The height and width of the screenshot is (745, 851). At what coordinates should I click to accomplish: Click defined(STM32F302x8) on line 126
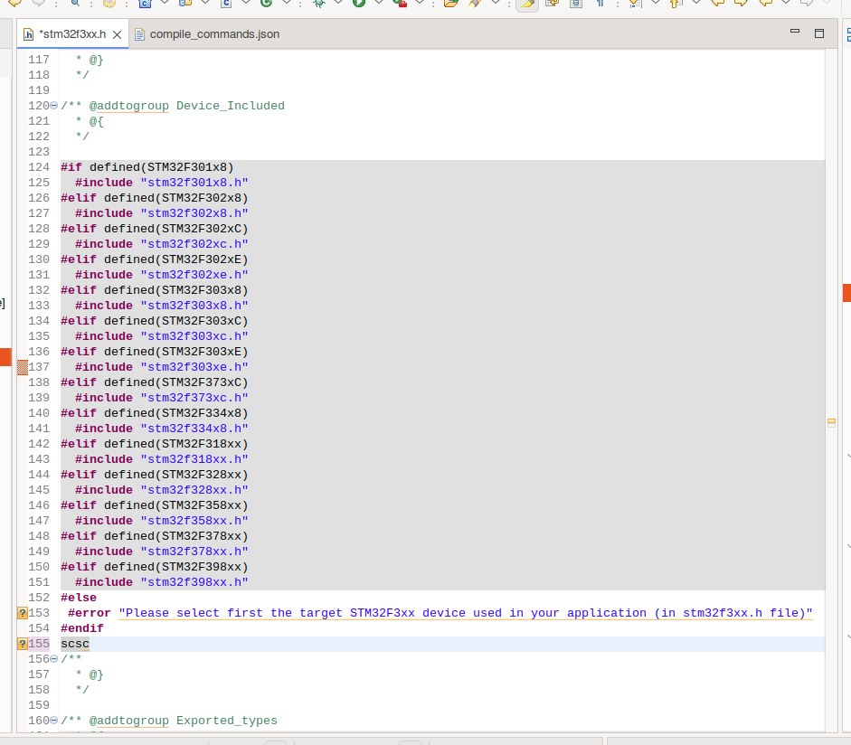pos(175,198)
